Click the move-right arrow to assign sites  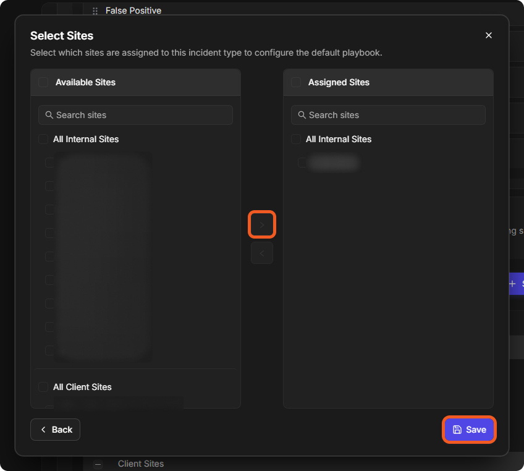coord(261,224)
